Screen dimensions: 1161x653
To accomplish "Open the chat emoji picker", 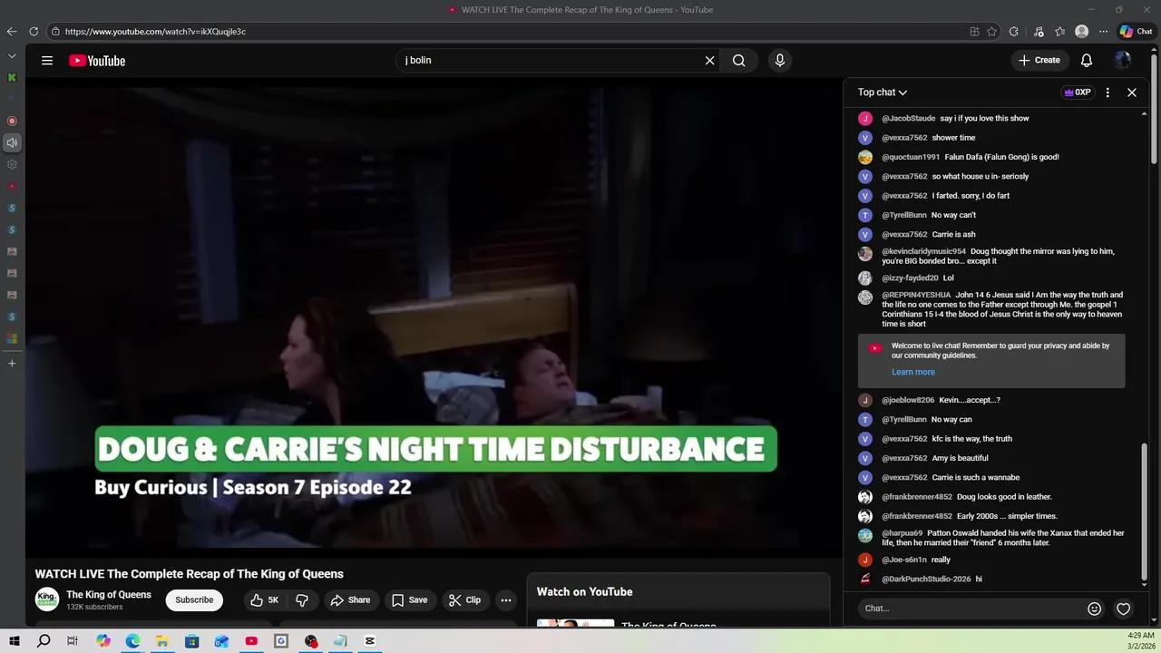I will tap(1095, 609).
